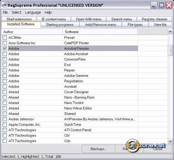Viewport: 174px width, 160px height.
Task: Select the Acrobat Reader entry
Action: click(x=77, y=48)
